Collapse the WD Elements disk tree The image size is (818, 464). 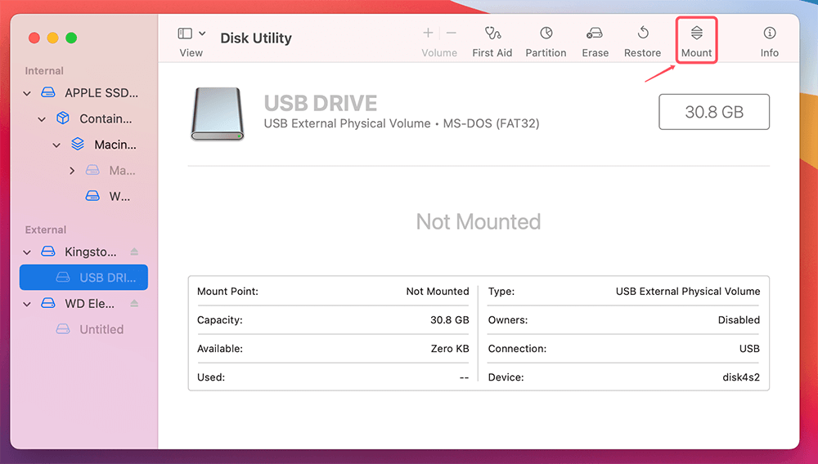pyautogui.click(x=27, y=304)
